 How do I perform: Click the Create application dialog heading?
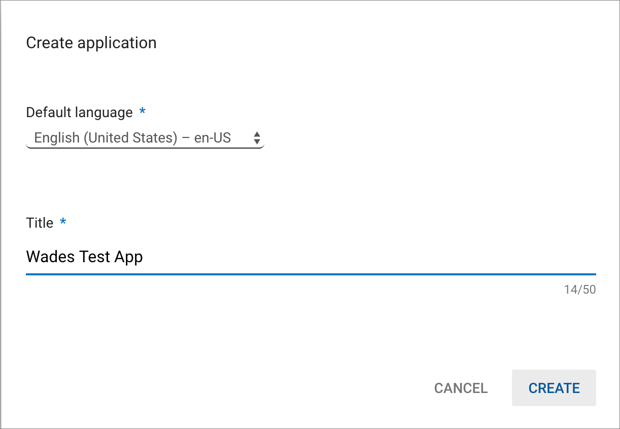coord(91,43)
